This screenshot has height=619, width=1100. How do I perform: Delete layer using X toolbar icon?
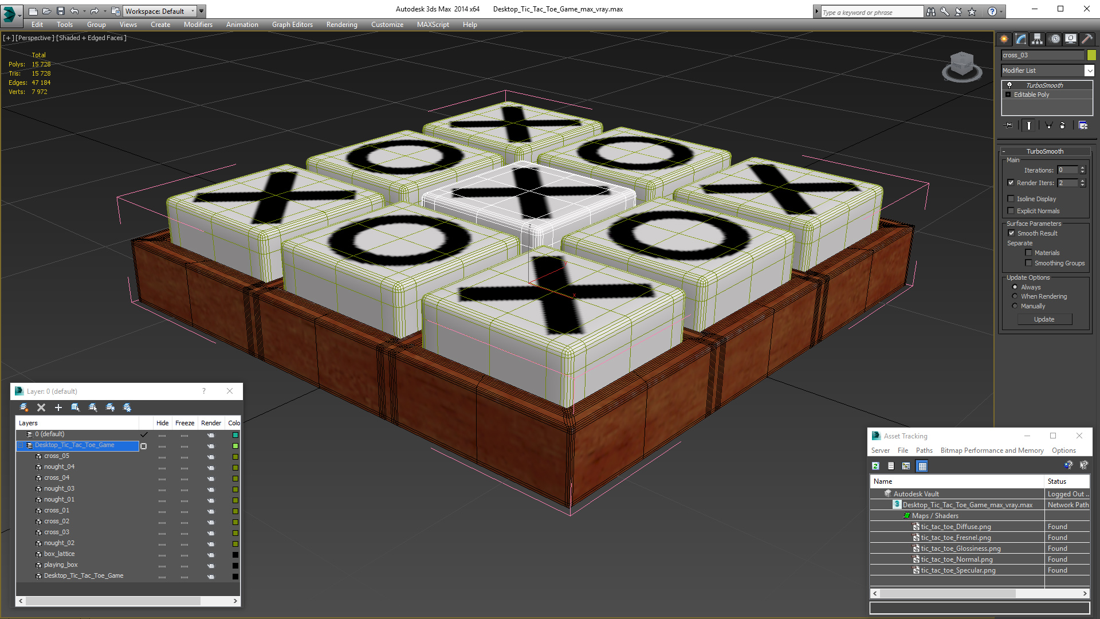(41, 408)
